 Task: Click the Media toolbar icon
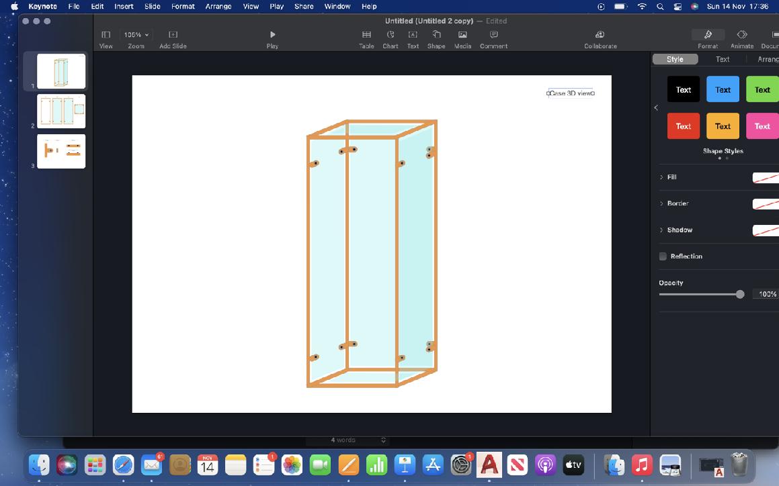462,34
